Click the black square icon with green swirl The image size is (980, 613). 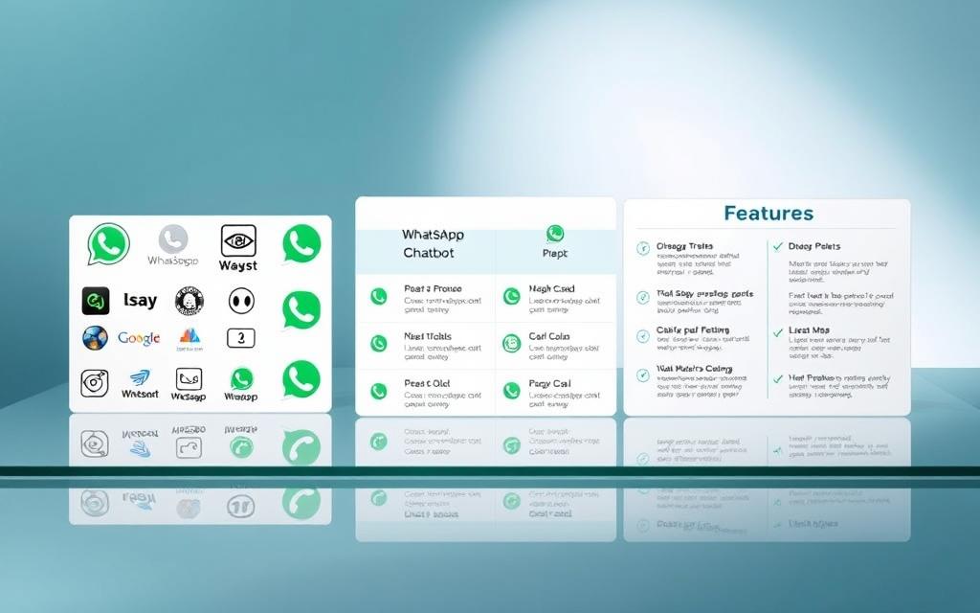tap(96, 301)
